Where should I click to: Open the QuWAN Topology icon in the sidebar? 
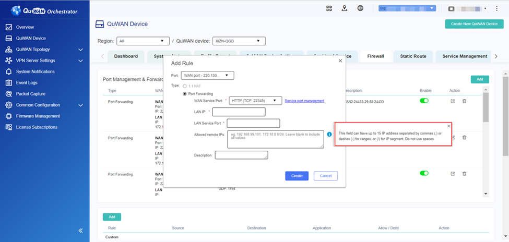pos(9,50)
